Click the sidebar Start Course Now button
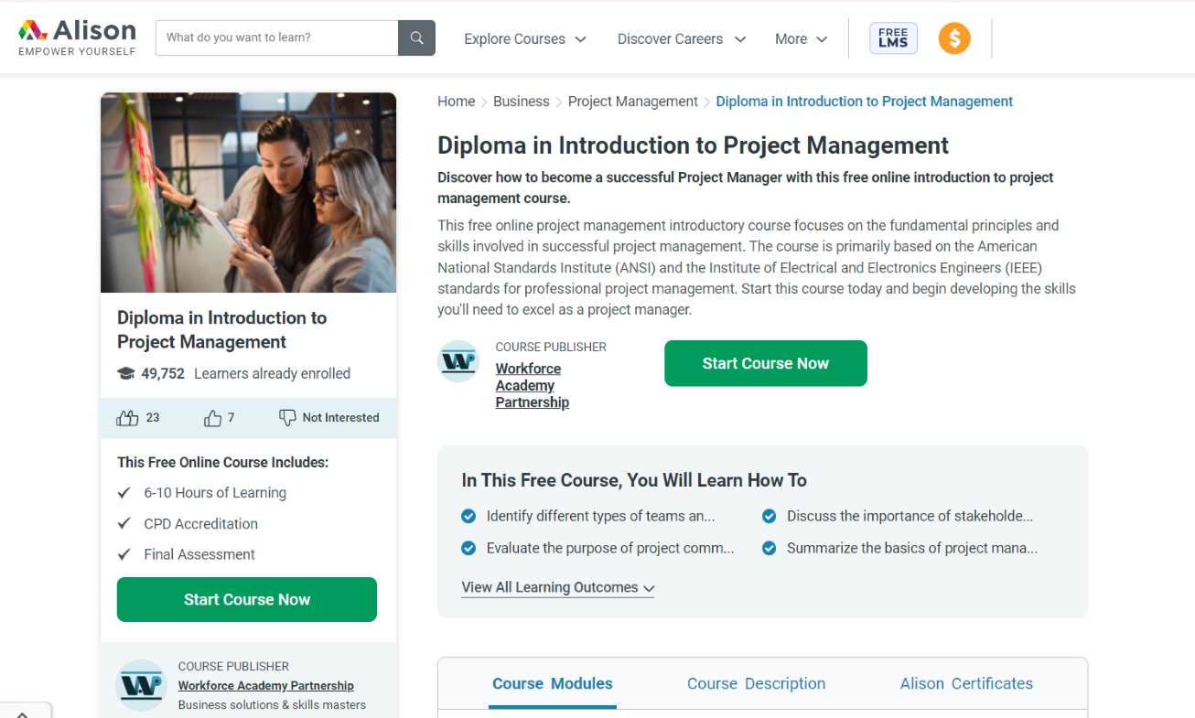 pyautogui.click(x=247, y=599)
